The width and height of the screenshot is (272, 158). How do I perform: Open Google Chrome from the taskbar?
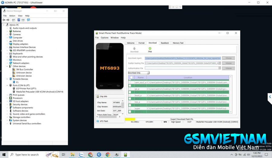click(x=108, y=155)
